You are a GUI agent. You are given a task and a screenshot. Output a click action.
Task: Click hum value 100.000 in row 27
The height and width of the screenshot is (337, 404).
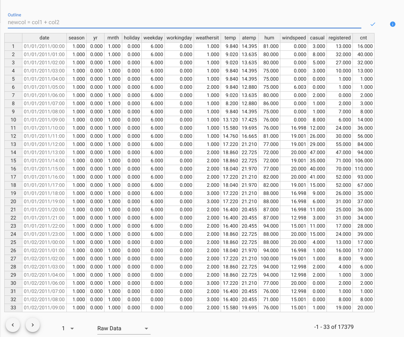[x=269, y=259]
